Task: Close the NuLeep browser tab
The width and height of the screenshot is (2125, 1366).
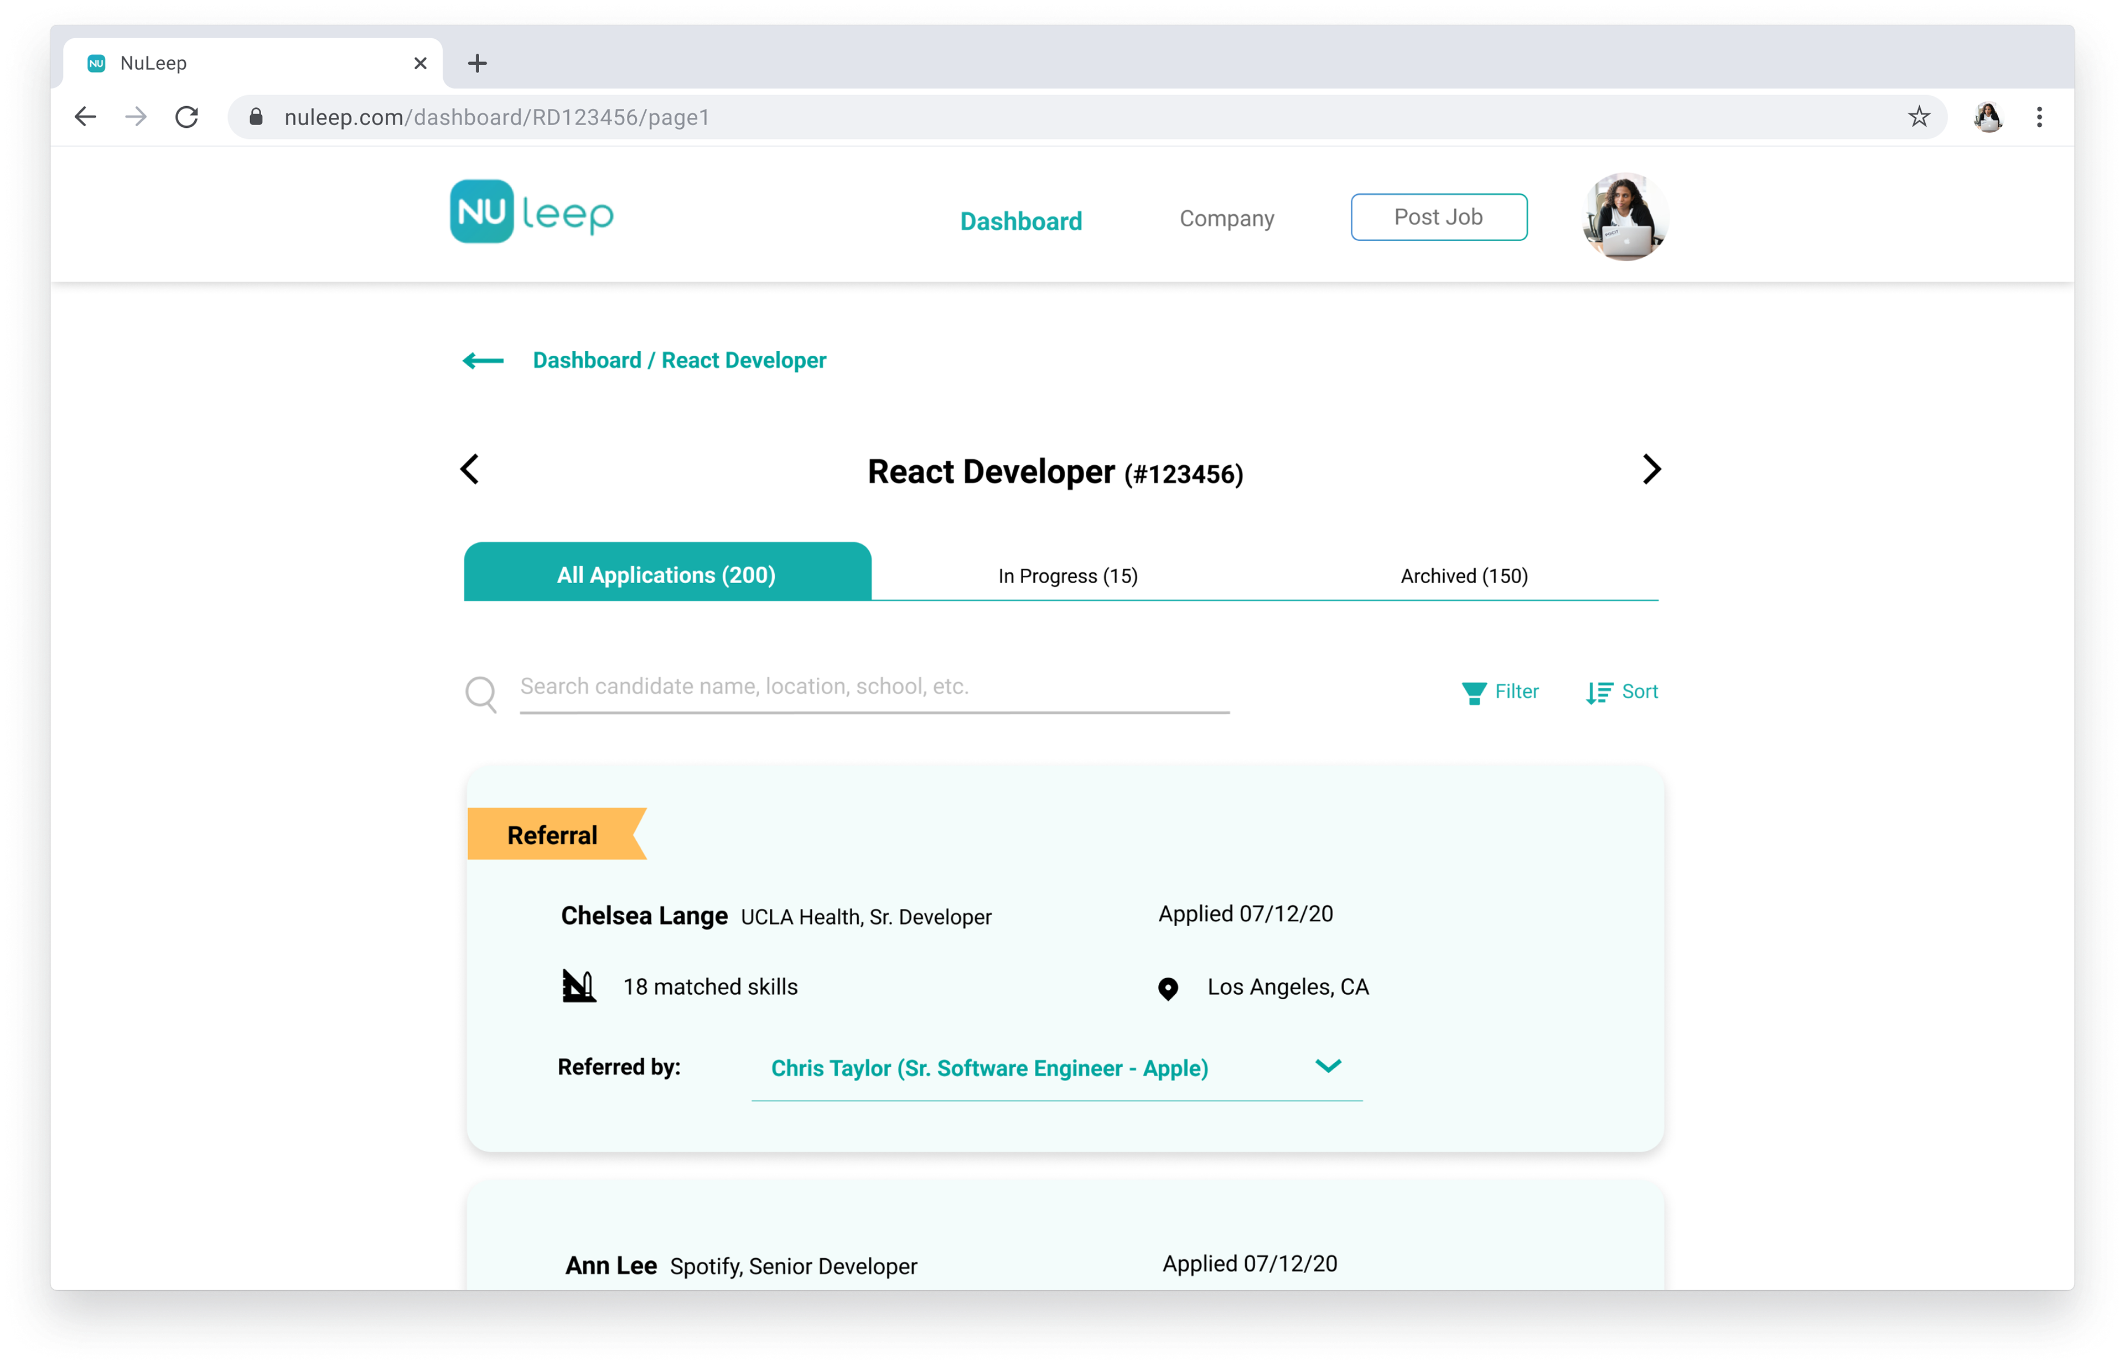Action: point(421,63)
